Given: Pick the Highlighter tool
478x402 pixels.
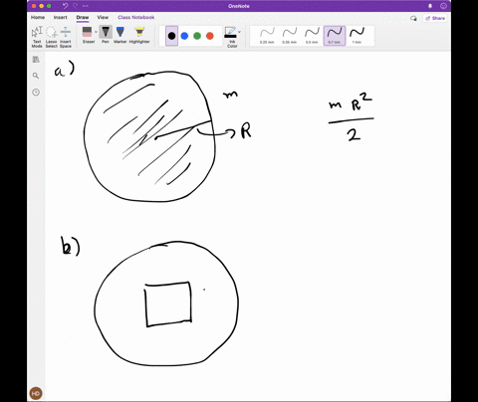Looking at the screenshot, I should point(139,35).
